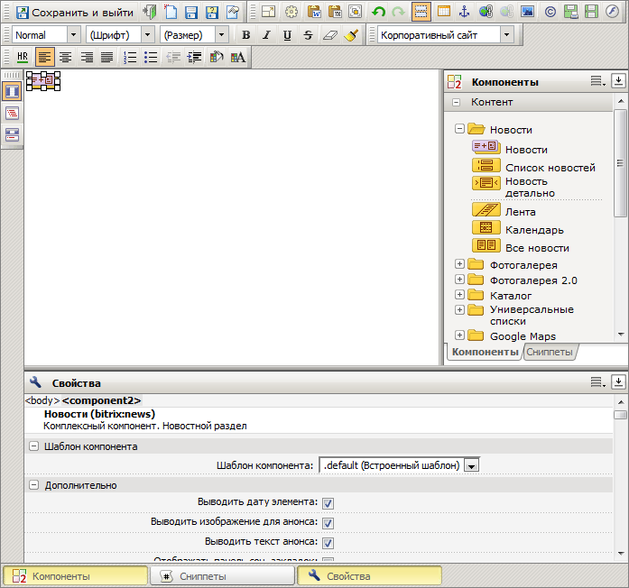Open the editor settings gear

coord(291,12)
